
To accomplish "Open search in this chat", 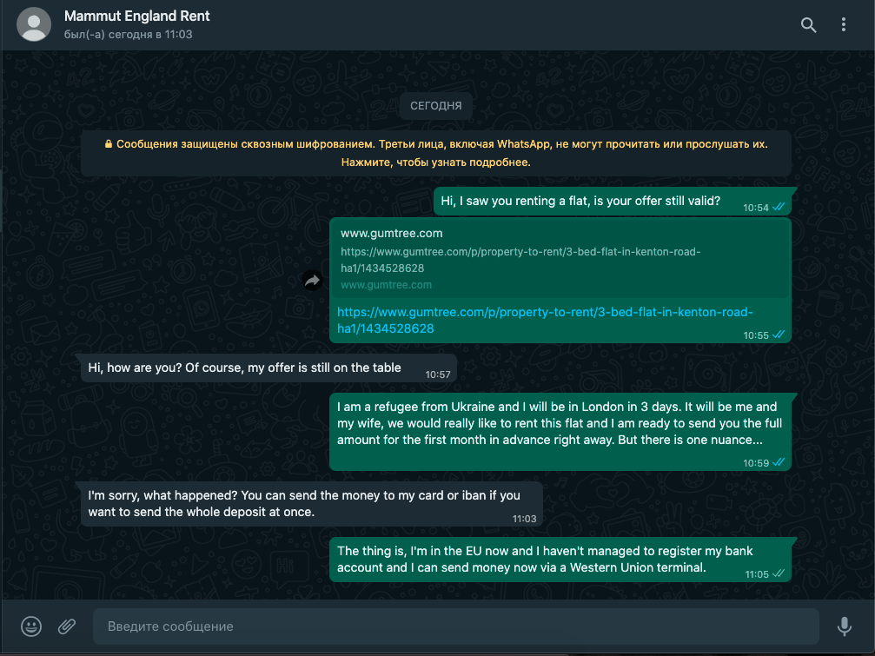I will pyautogui.click(x=808, y=25).
